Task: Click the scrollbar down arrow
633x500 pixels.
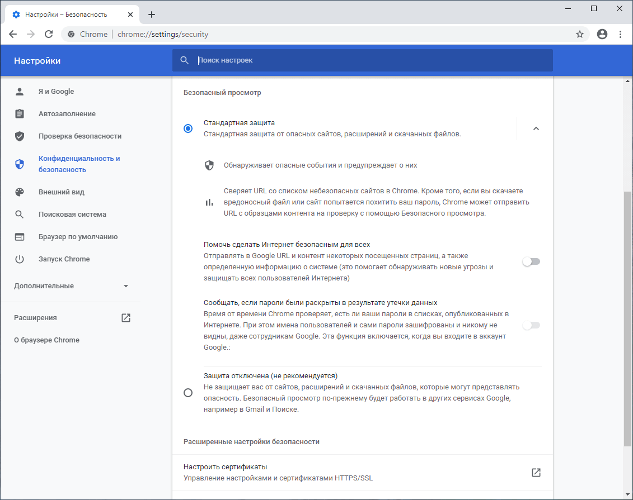Action: (627, 495)
